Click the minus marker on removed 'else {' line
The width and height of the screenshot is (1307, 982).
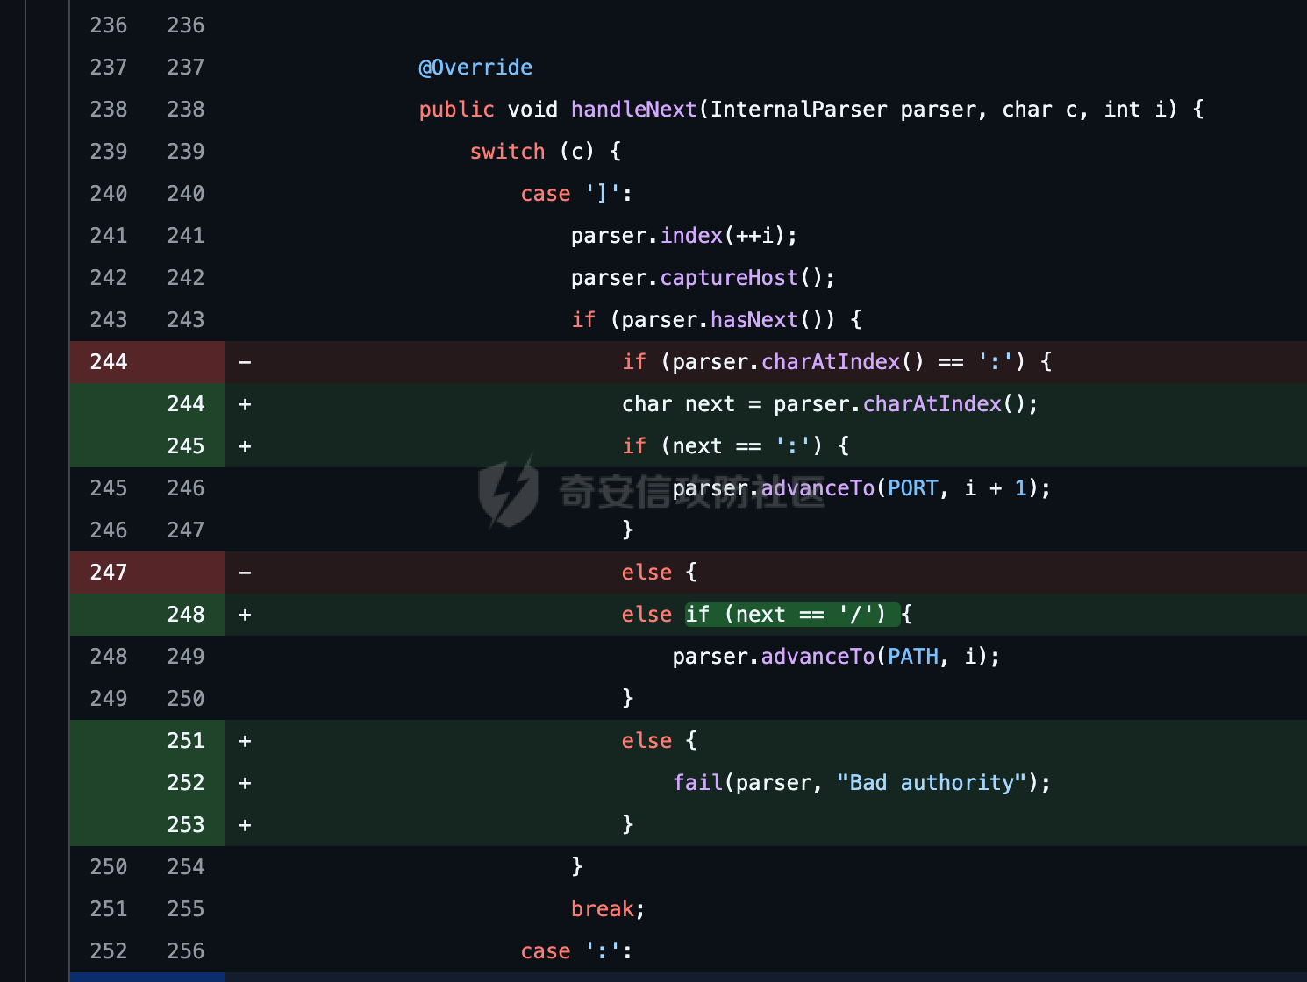point(246,573)
